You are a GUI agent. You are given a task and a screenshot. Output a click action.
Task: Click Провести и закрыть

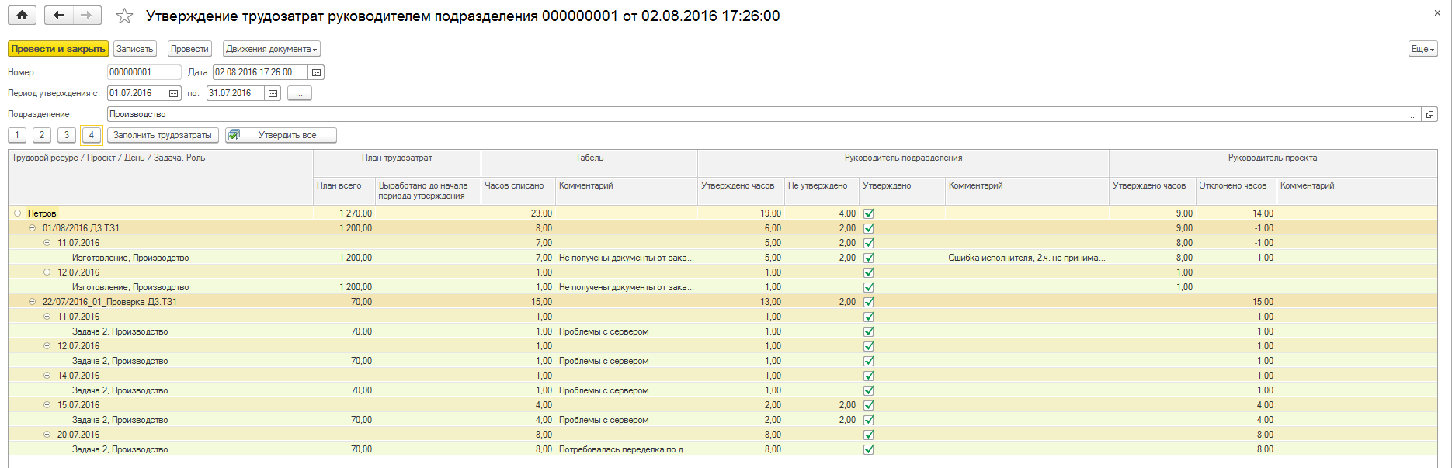point(58,49)
